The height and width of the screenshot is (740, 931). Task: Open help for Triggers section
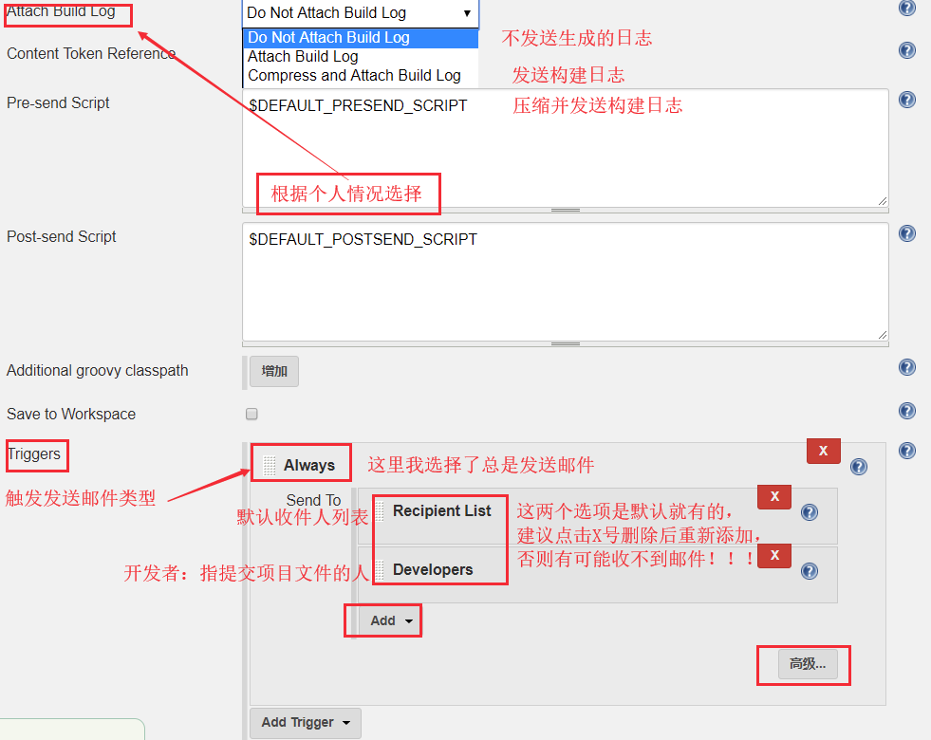(906, 451)
